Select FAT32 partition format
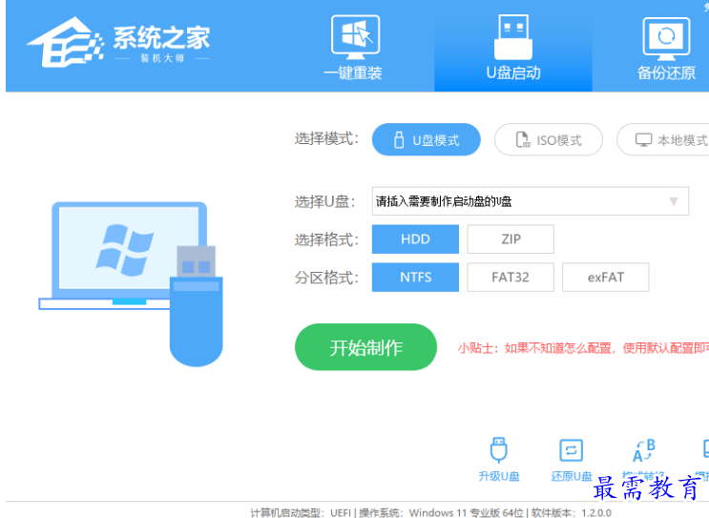 (511, 277)
